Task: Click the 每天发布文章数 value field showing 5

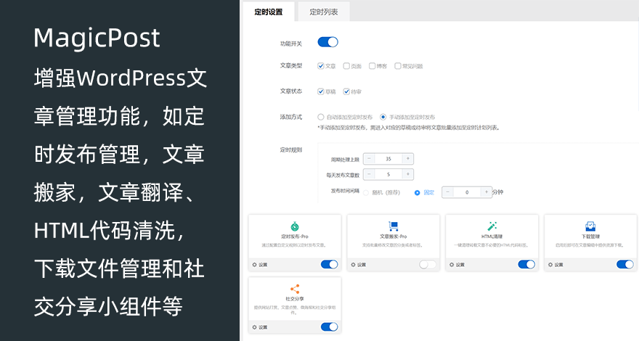Action: tap(388, 174)
